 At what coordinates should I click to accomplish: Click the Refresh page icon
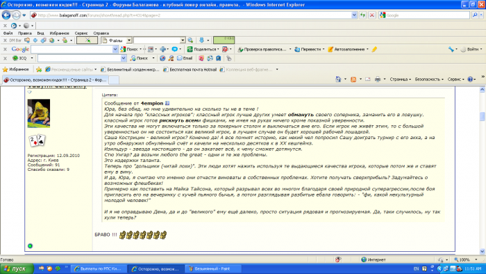coord(362,15)
